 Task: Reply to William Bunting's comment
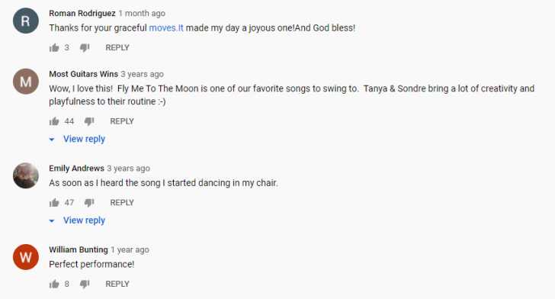click(x=117, y=284)
